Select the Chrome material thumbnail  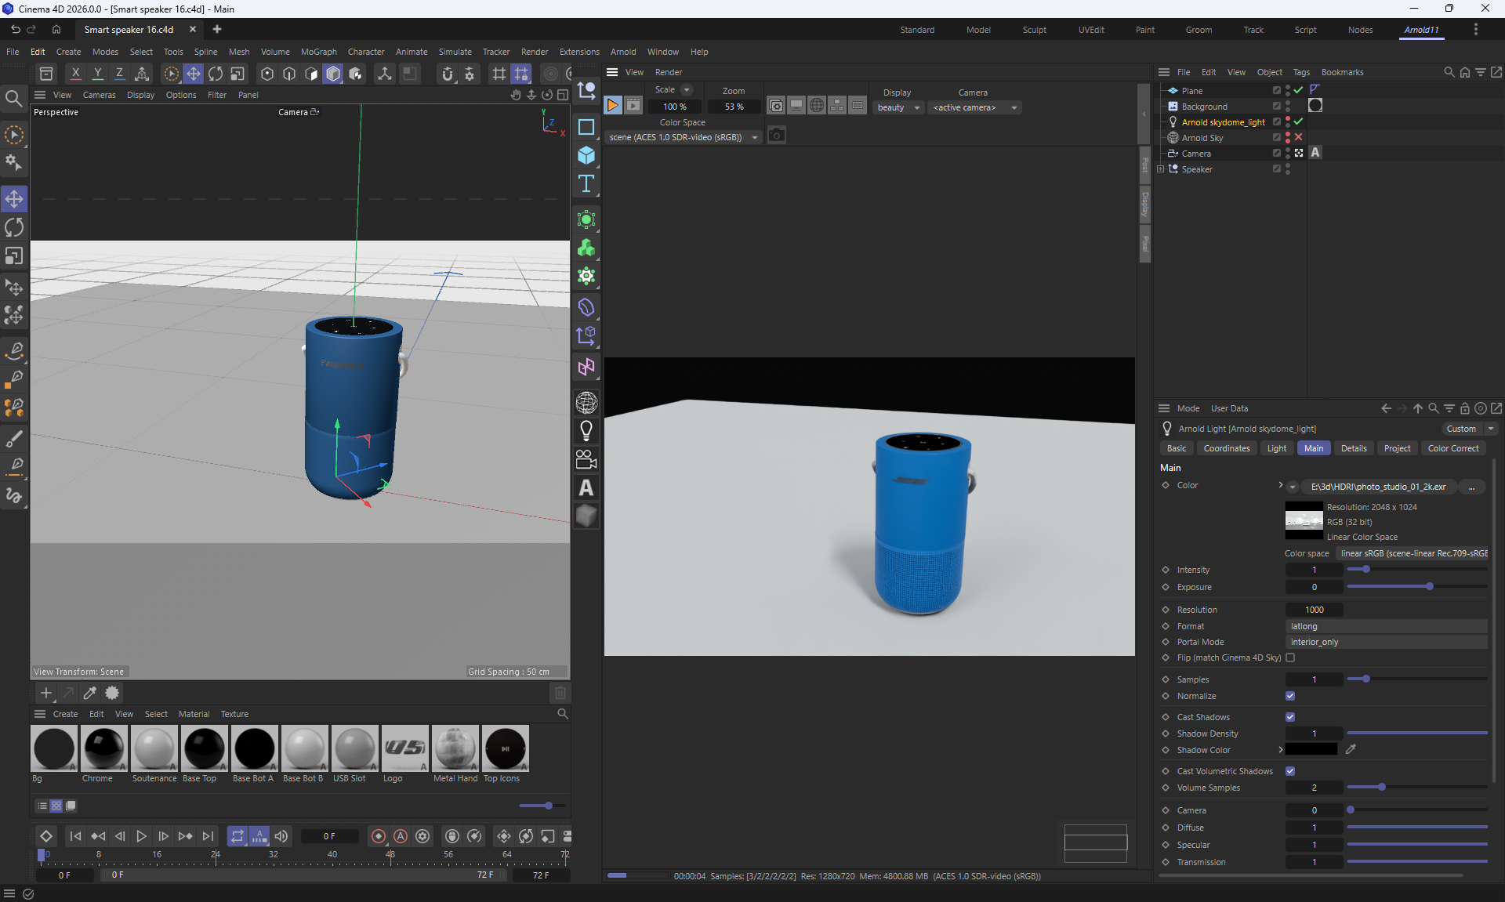[103, 748]
